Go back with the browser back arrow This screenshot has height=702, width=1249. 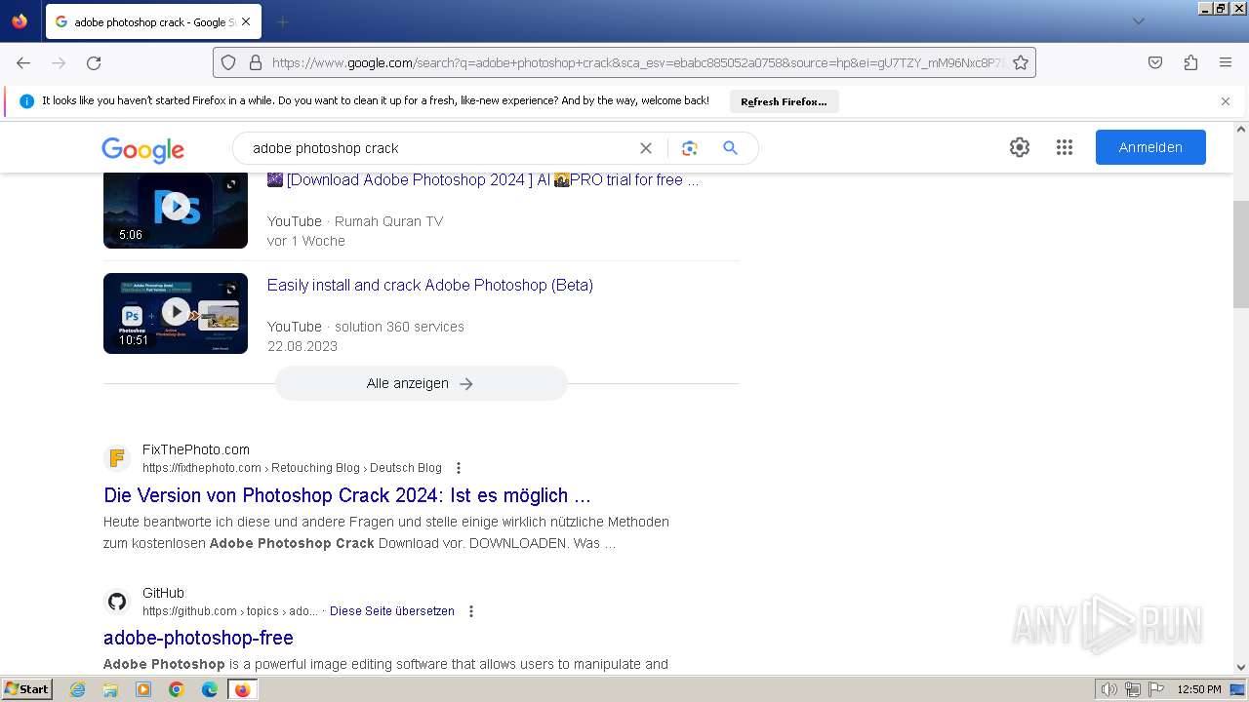[x=23, y=62]
